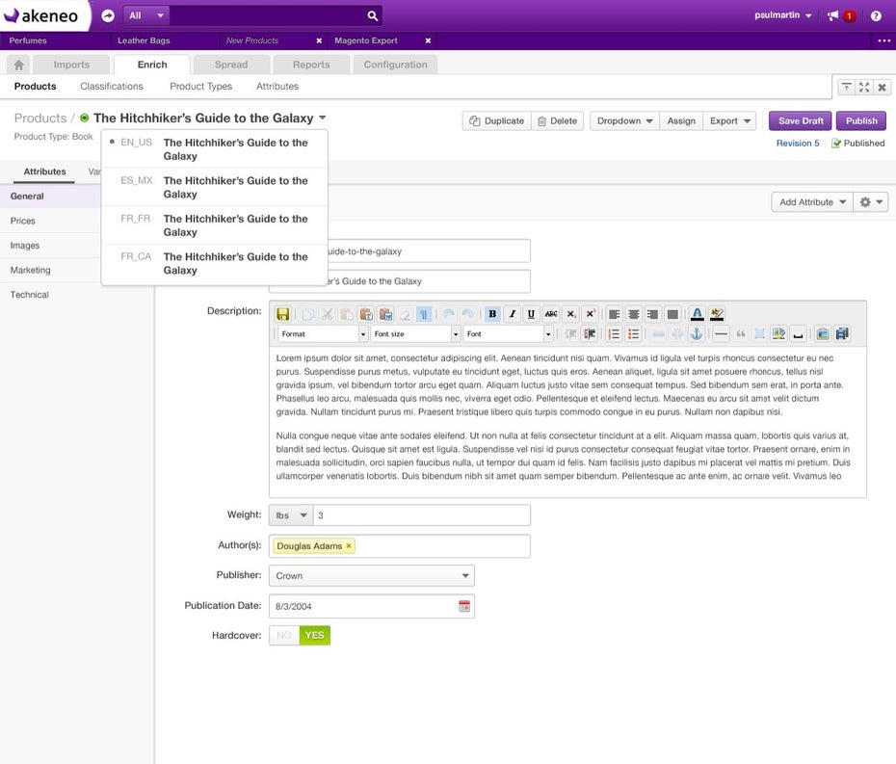Click the share arrow icon beside akeneo logo
This screenshot has height=764, width=896.
pos(108,16)
